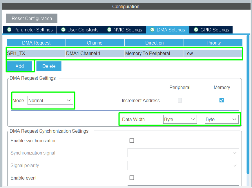This screenshot has height=188, width=252.
Task: Tick the Enable synchronization checkbox
Action: pos(132,141)
